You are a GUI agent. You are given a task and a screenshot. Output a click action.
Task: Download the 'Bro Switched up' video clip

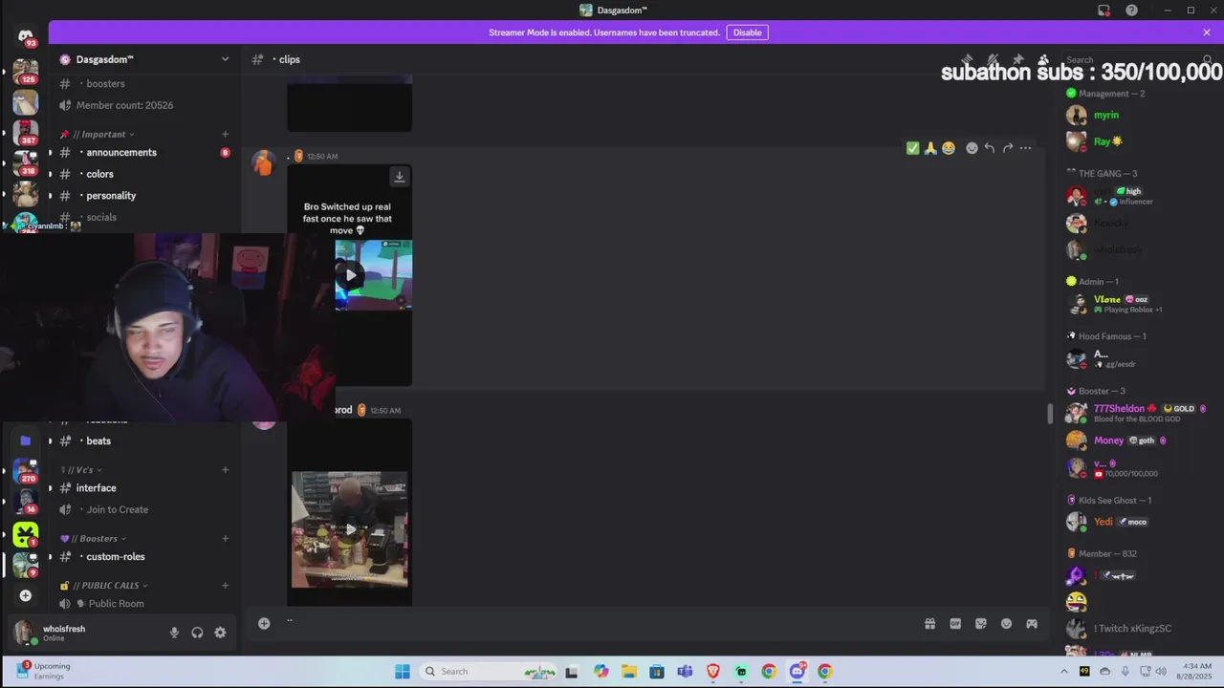point(400,177)
